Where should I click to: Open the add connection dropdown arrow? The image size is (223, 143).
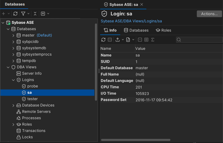point(9,14)
